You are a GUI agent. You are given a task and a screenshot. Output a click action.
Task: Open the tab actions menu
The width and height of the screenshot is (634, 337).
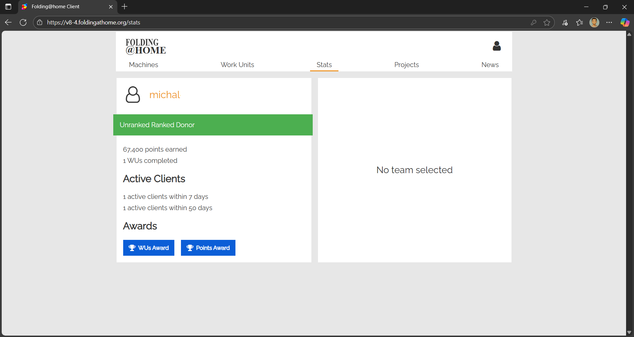[8, 7]
